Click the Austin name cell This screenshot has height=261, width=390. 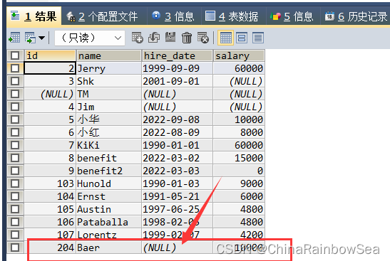108,209
